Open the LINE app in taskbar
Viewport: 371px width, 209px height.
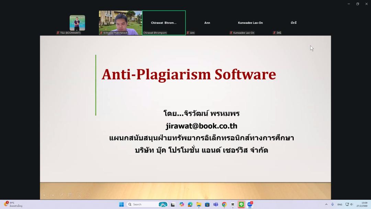(x=241, y=204)
